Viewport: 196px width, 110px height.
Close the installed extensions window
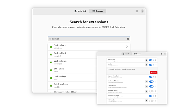[165, 54]
